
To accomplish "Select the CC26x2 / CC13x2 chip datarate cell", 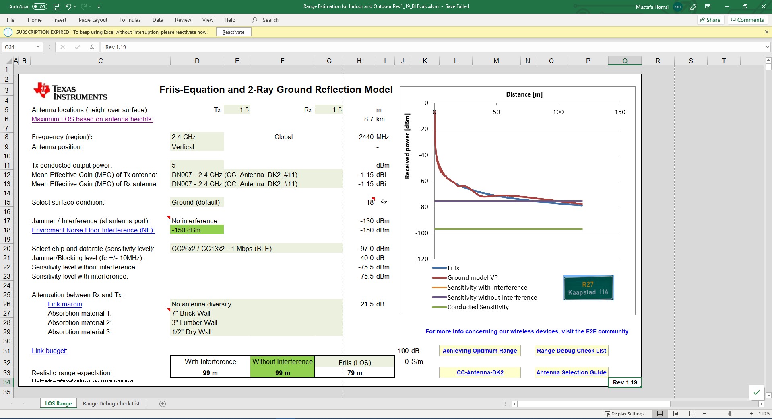I will [256, 249].
